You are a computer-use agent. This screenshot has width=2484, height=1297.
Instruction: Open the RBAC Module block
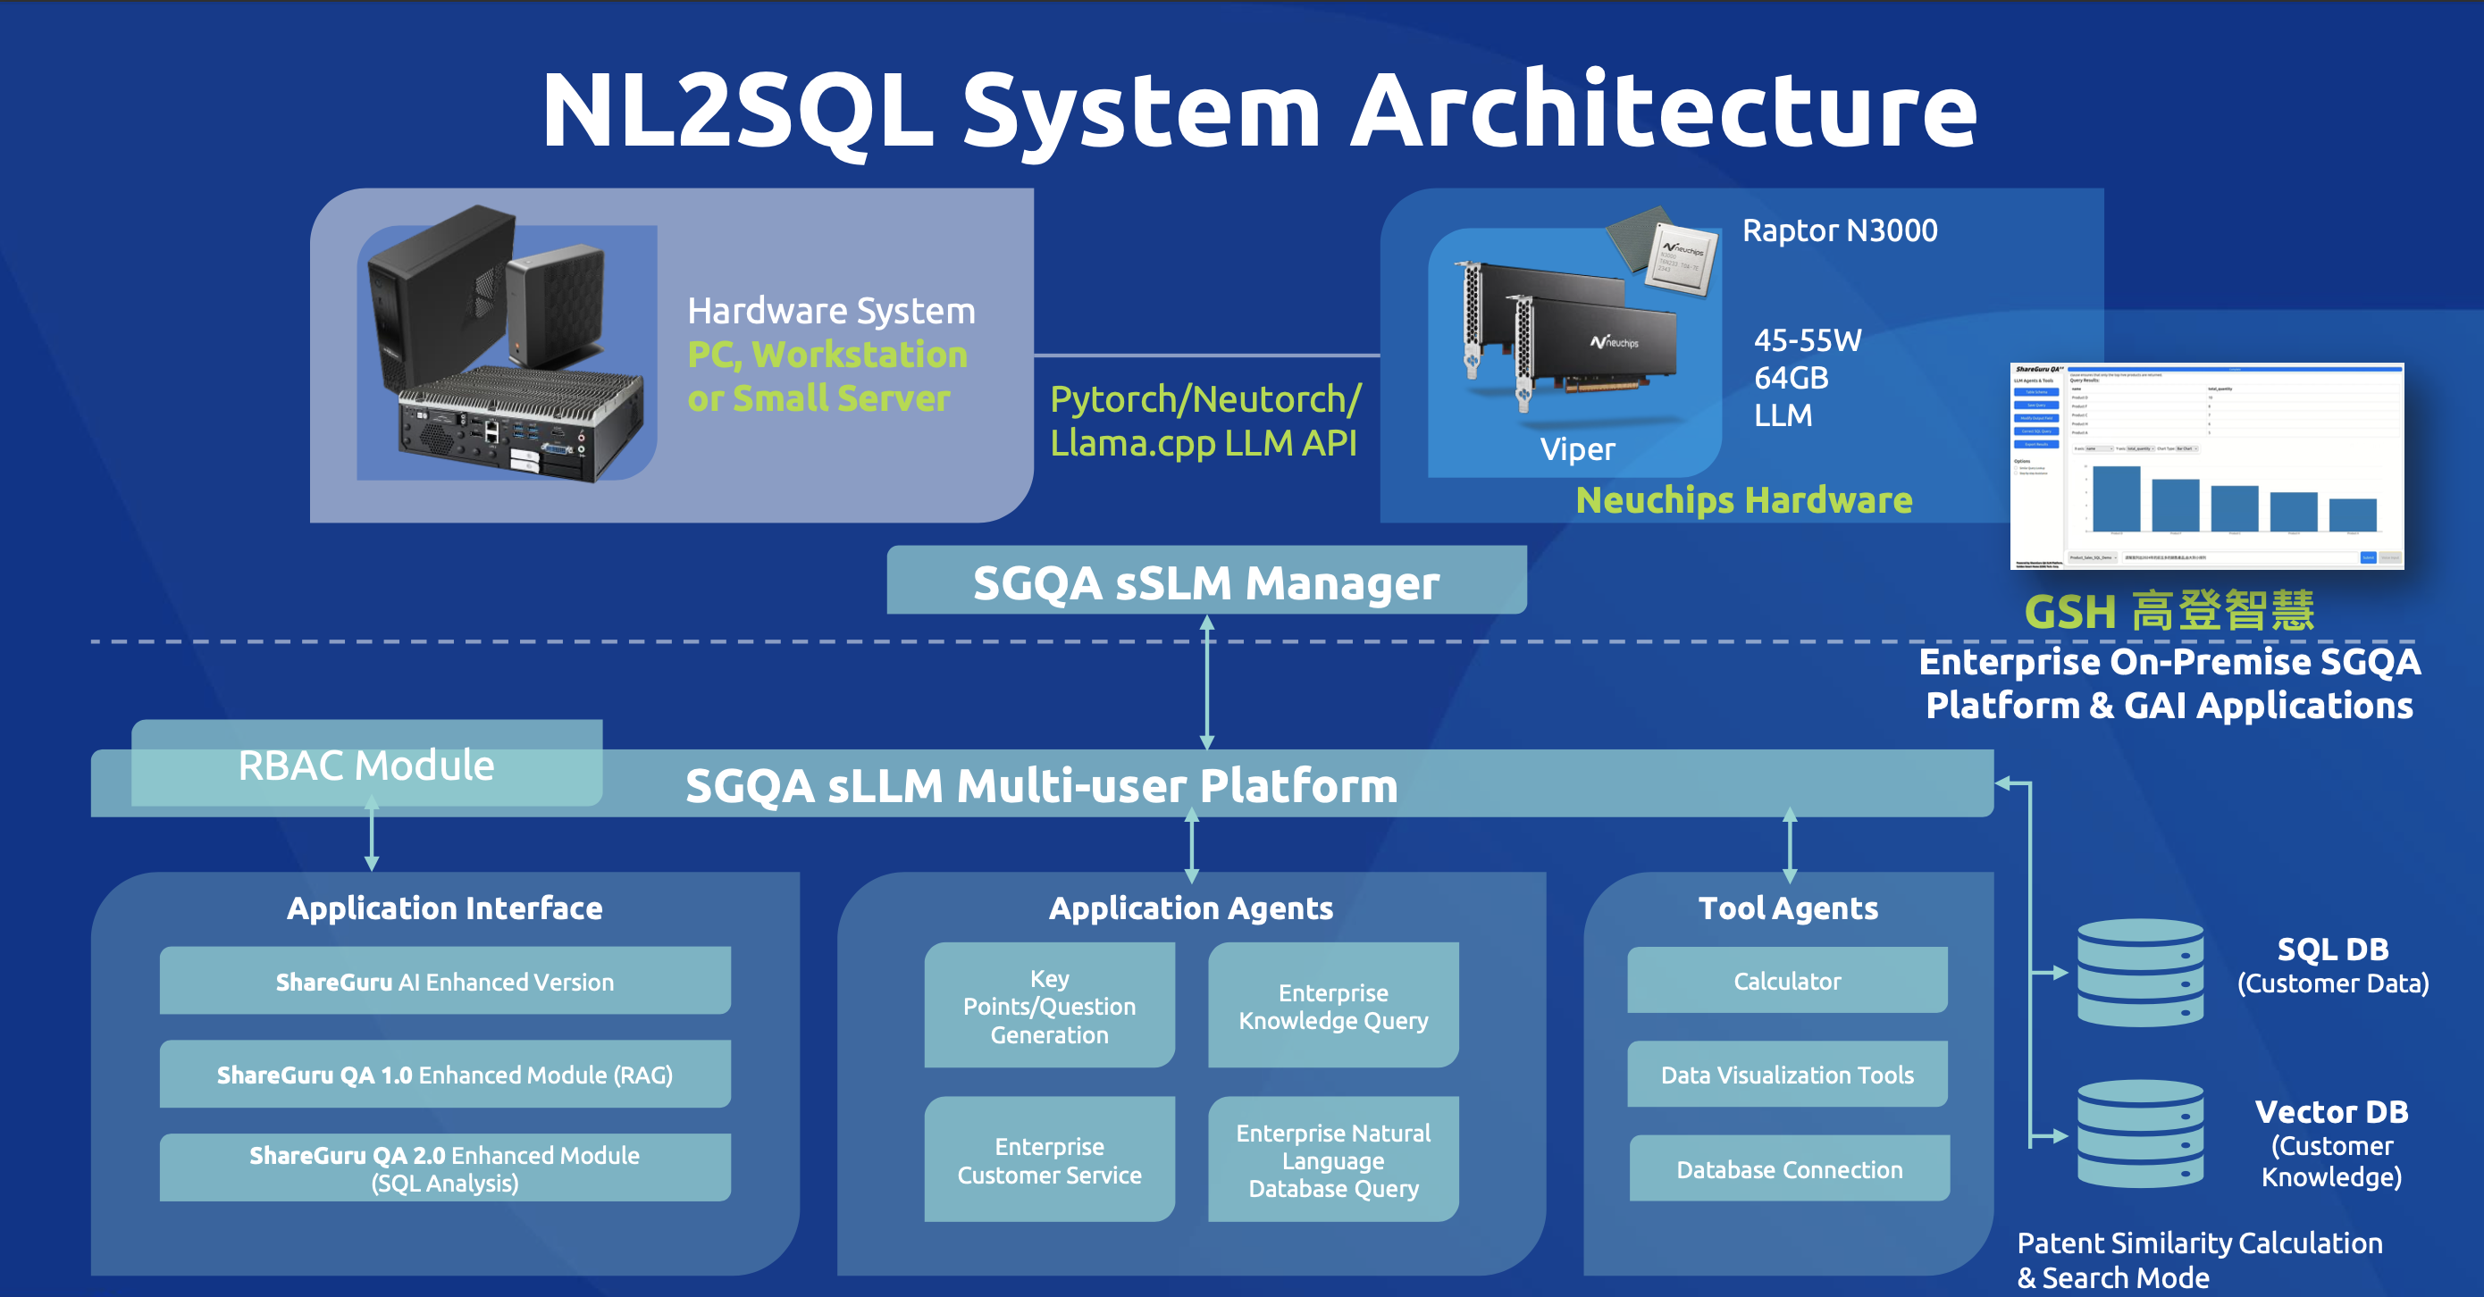click(x=366, y=764)
